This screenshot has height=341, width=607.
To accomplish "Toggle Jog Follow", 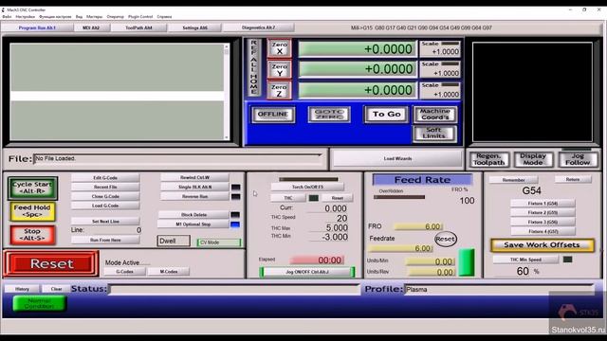I will click(x=578, y=159).
